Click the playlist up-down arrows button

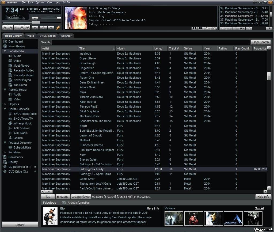(x=269, y=28)
